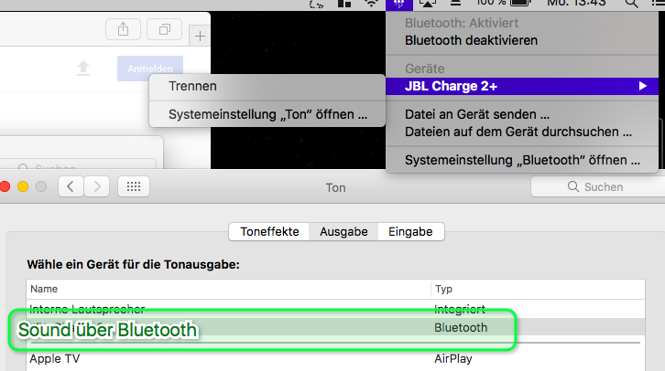Screen dimensions: 665x371
Task: Click the yellow minimize button of the Ton window
Action: (x=23, y=186)
